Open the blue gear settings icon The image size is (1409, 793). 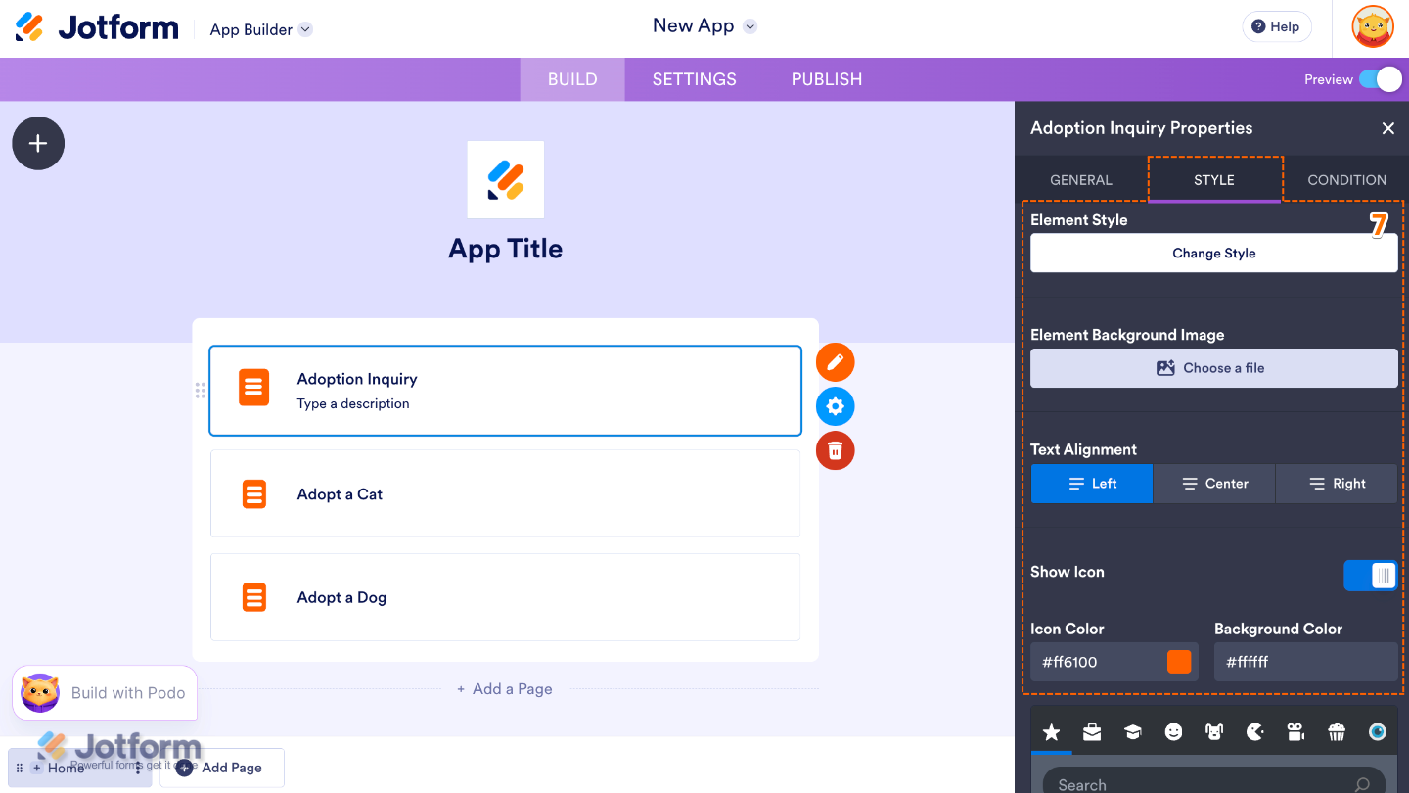(x=835, y=405)
